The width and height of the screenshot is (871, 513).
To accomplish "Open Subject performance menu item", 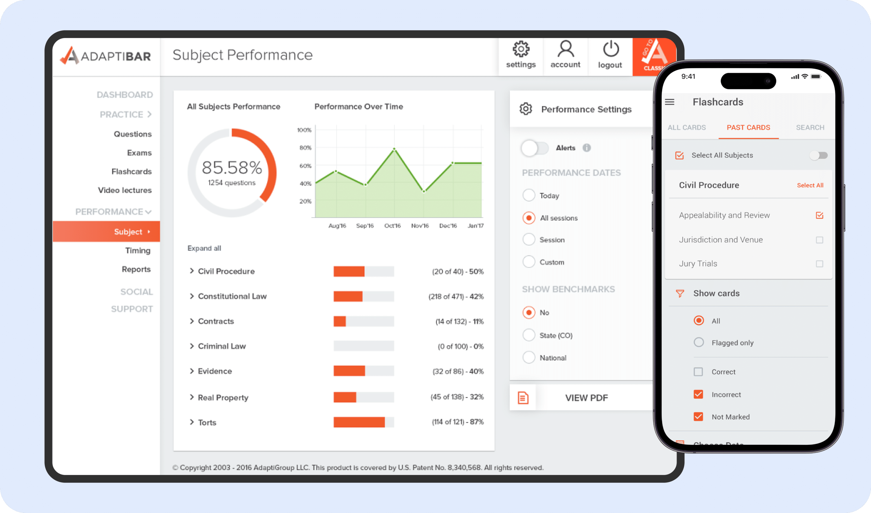I will click(106, 231).
